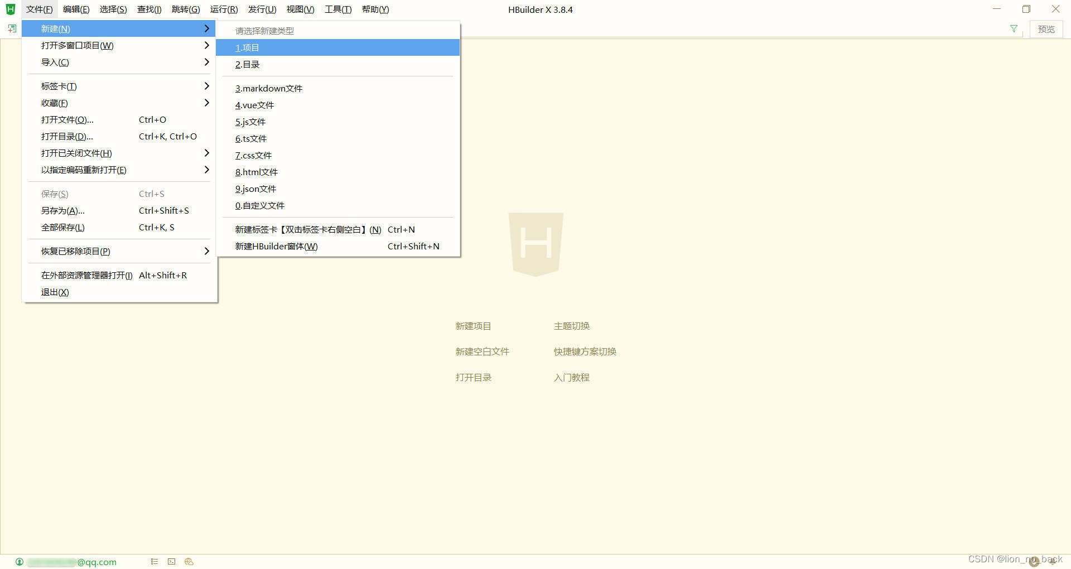This screenshot has height=569, width=1071.
Task: Open the 选择(S) menu
Action: point(113,9)
